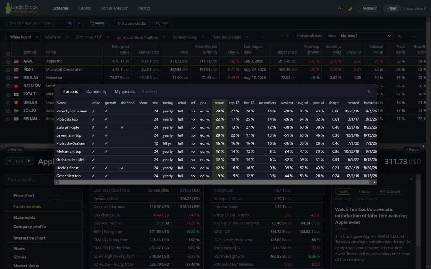The height and width of the screenshot is (269, 431).
Task: Check the AAPL row checkbox
Action: click(x=8, y=61)
